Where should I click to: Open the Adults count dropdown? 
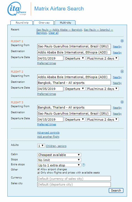click(x=41, y=146)
